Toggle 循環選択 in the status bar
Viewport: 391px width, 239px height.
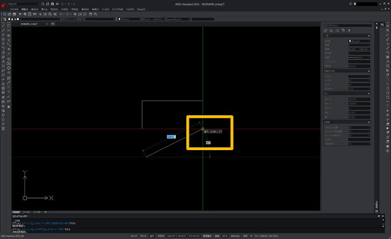(207, 236)
